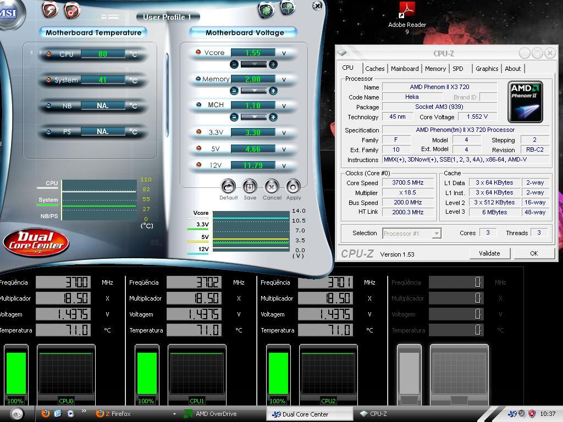Click OK in the CPU-Z window
The height and width of the screenshot is (422, 563).
[534, 253]
